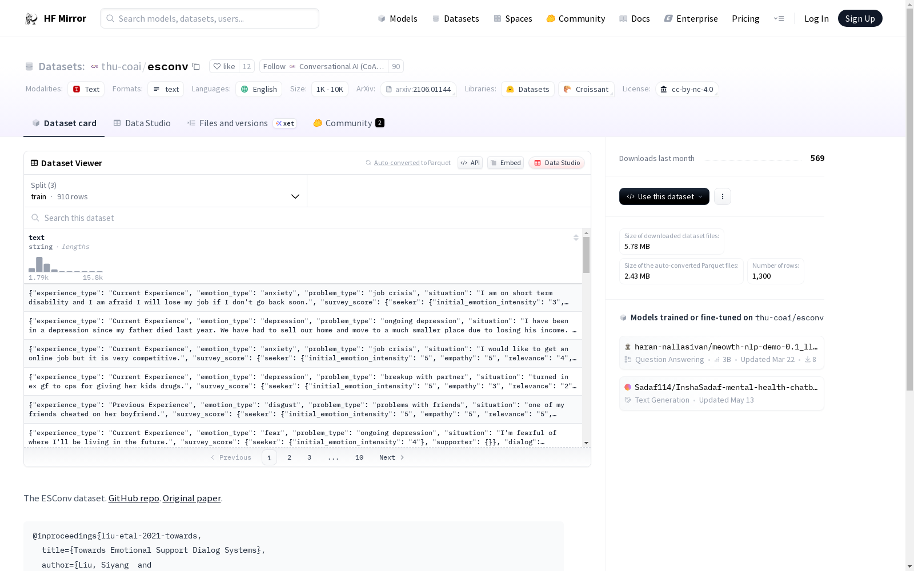This screenshot has height=571, width=914.
Task: Switch to the Files and versions tab
Action: coord(242,123)
